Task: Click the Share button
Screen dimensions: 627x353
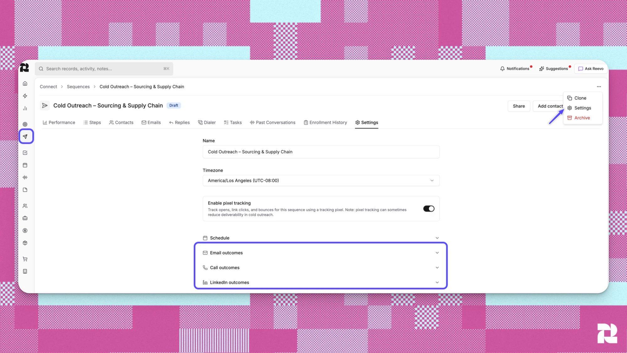Action: click(519, 106)
